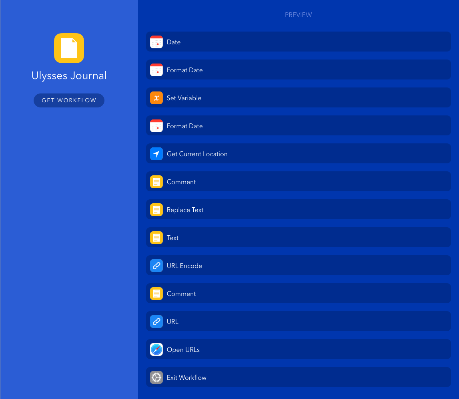Image resolution: width=459 pixels, height=399 pixels.
Task: Click the Date action's calendar icon
Action: coord(156,42)
